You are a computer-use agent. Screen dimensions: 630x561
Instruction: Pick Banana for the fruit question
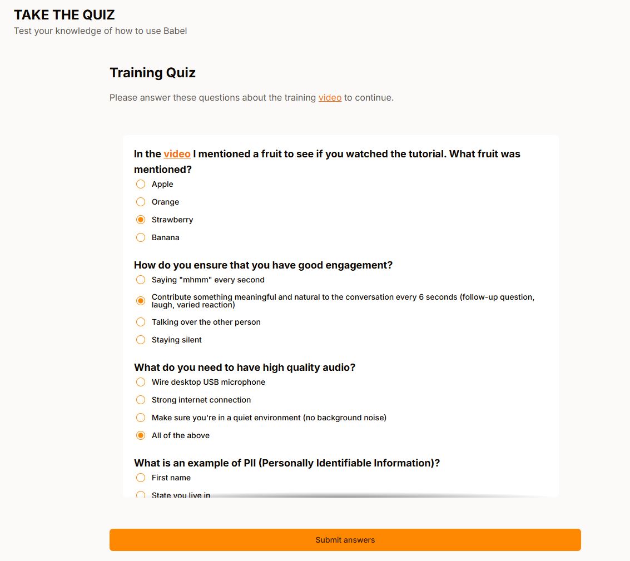(x=141, y=237)
